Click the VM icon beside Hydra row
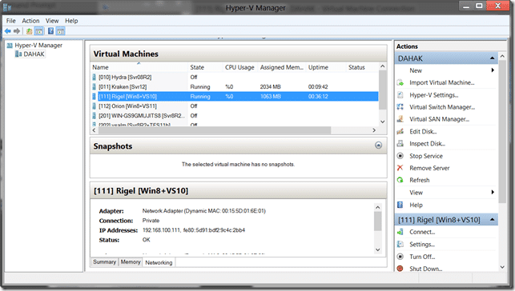Viewport: 515px width, 291px height. pyautogui.click(x=95, y=78)
